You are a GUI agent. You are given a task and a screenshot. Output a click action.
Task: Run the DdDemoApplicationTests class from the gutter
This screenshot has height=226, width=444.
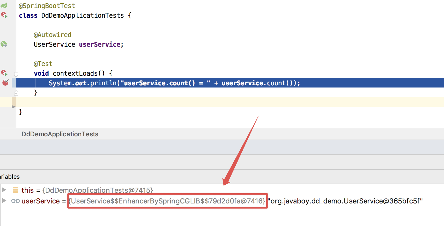click(4, 15)
